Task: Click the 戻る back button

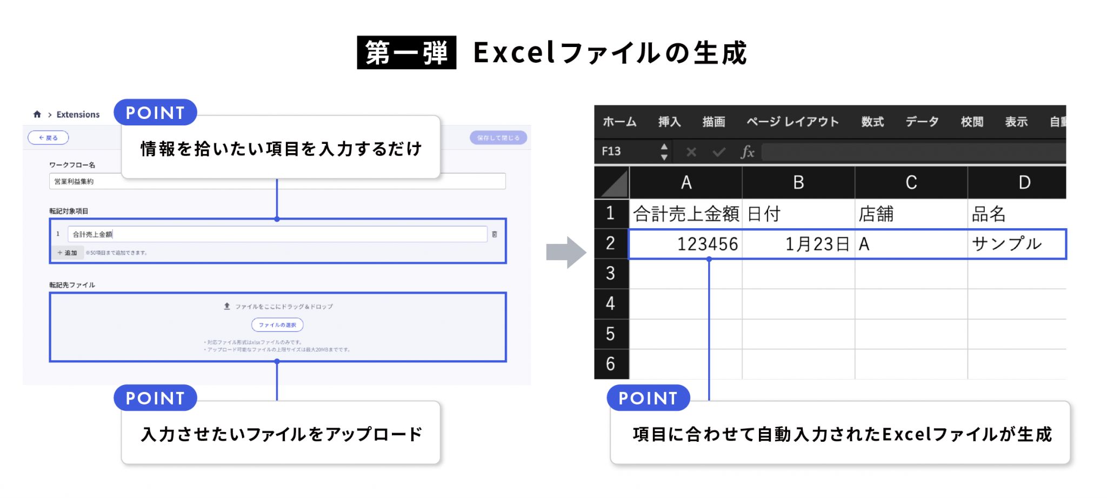Action: point(48,137)
